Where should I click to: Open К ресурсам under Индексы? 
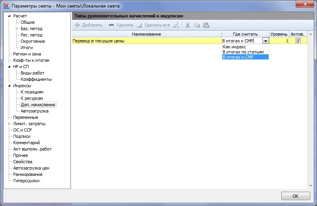click(32, 98)
